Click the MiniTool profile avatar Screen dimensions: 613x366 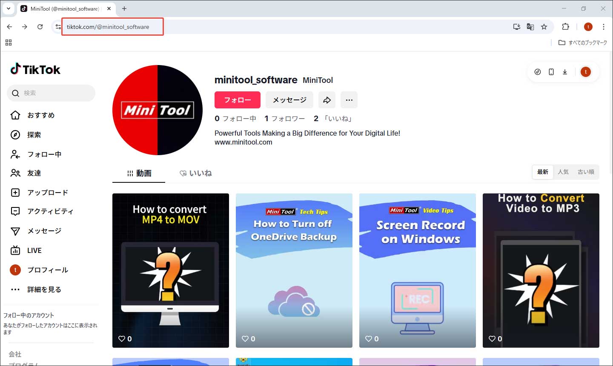point(158,110)
